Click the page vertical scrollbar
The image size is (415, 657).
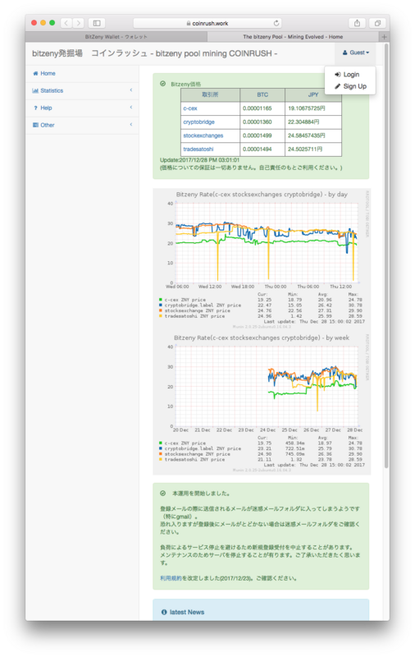pos(386,255)
